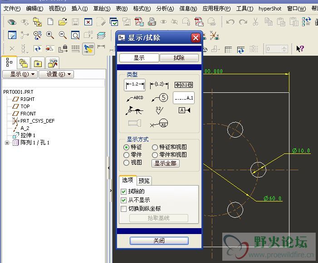
Task: Click the spinner arrows on value field
Action: tap(284, 49)
